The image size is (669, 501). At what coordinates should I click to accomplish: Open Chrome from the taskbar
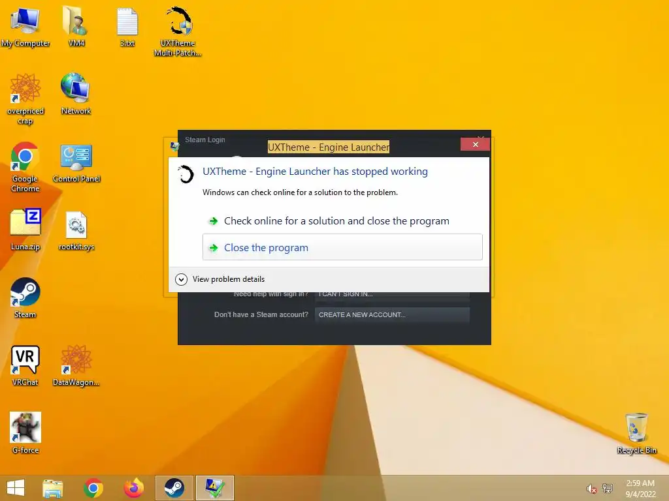(93, 488)
